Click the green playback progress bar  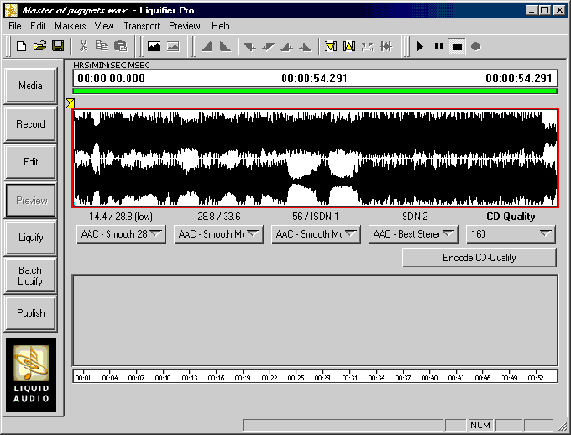pos(314,91)
